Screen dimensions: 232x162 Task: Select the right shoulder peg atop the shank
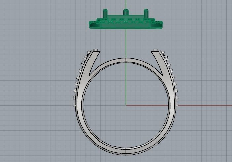pyautogui.click(x=156, y=50)
